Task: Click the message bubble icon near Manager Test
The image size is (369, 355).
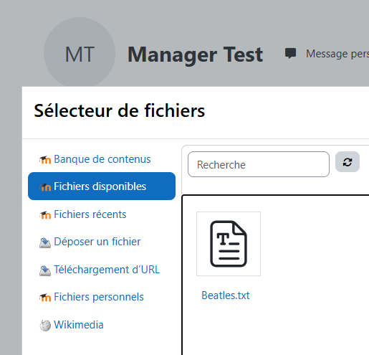Action: (x=290, y=53)
